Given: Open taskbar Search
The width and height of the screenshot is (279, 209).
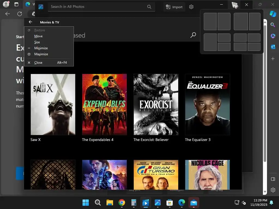Looking at the screenshot, I should [x=98, y=202].
